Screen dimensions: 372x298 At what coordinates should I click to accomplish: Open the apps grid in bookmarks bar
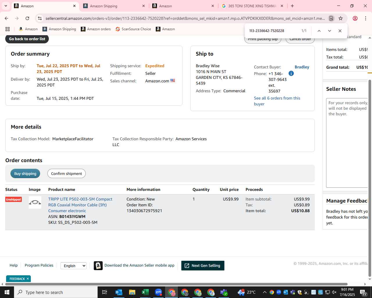point(8,29)
